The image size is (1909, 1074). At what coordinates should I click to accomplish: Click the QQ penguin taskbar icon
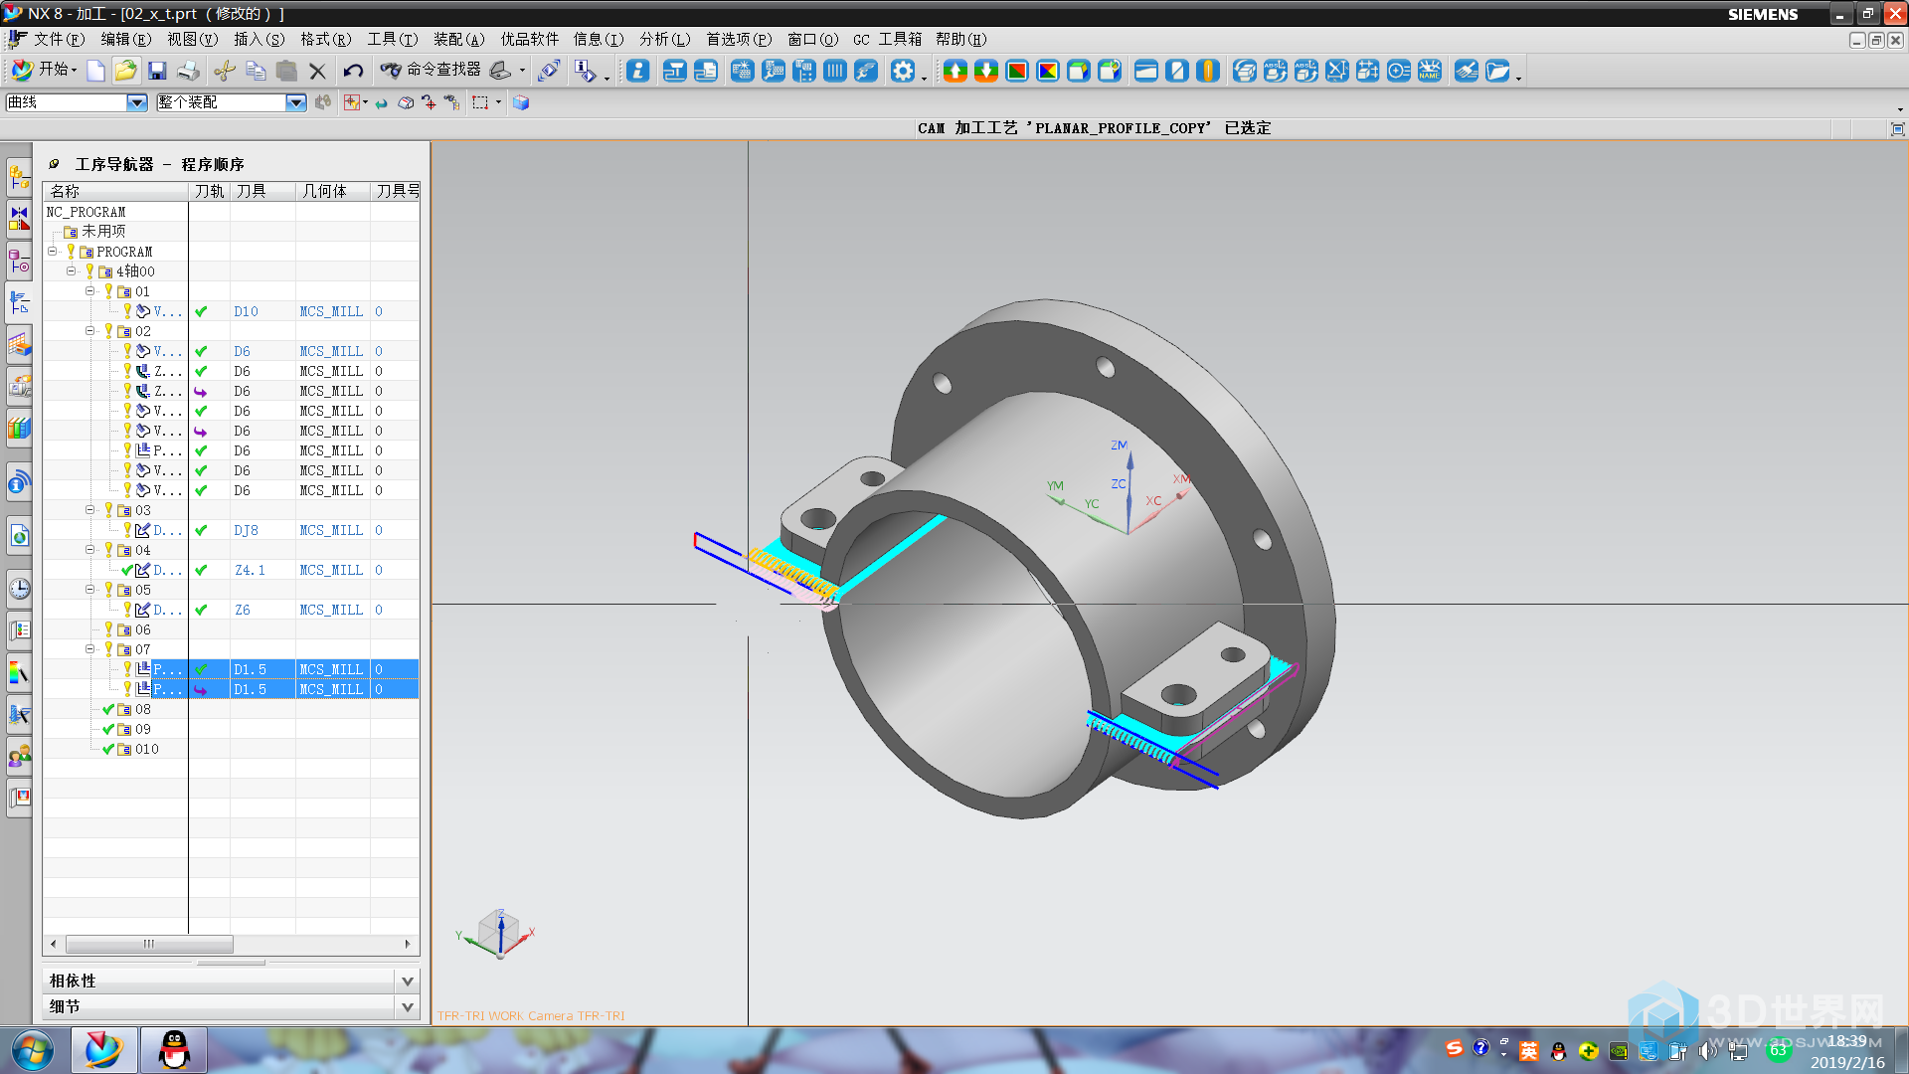click(174, 1050)
